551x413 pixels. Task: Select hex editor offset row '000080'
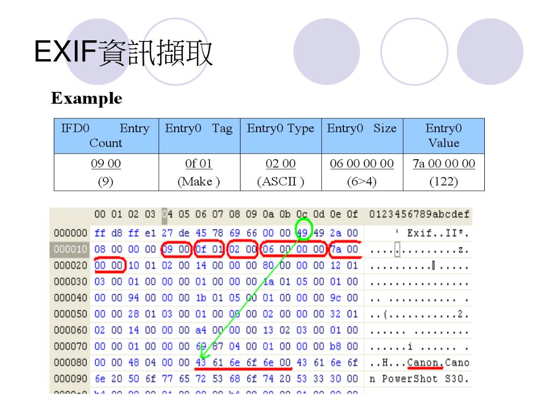tap(70, 362)
